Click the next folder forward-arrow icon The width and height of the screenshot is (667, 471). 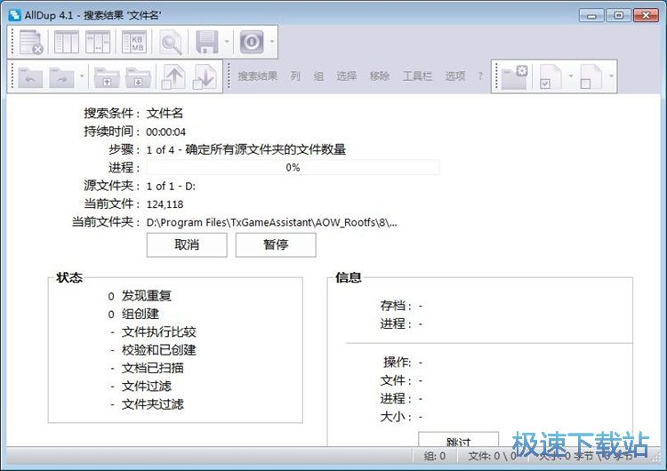(61, 77)
